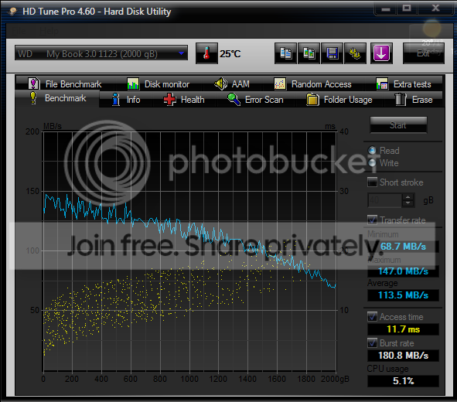457x402 pixels.
Task: Click the Erase trash can icon
Action: tap(401, 100)
